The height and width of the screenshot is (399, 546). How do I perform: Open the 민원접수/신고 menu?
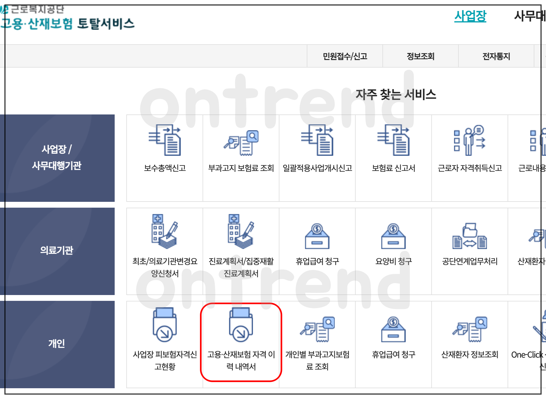345,56
